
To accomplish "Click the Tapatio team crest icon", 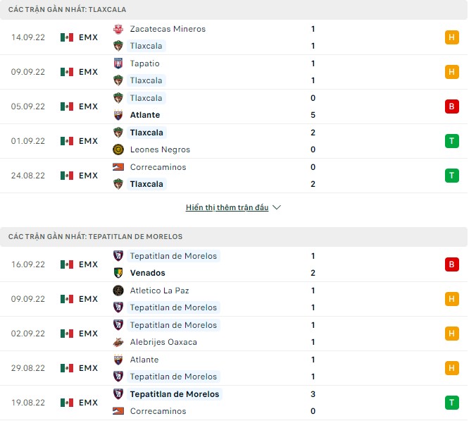I will tap(118, 63).
